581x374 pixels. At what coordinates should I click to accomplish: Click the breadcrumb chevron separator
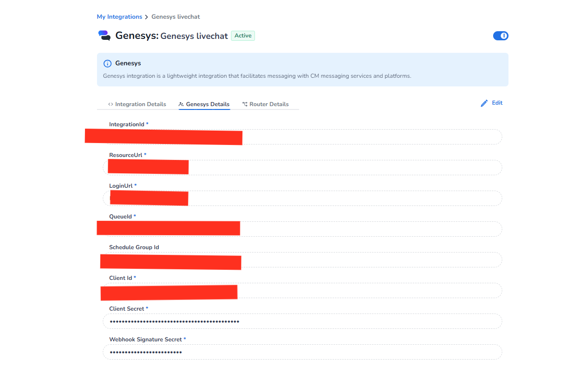147,17
